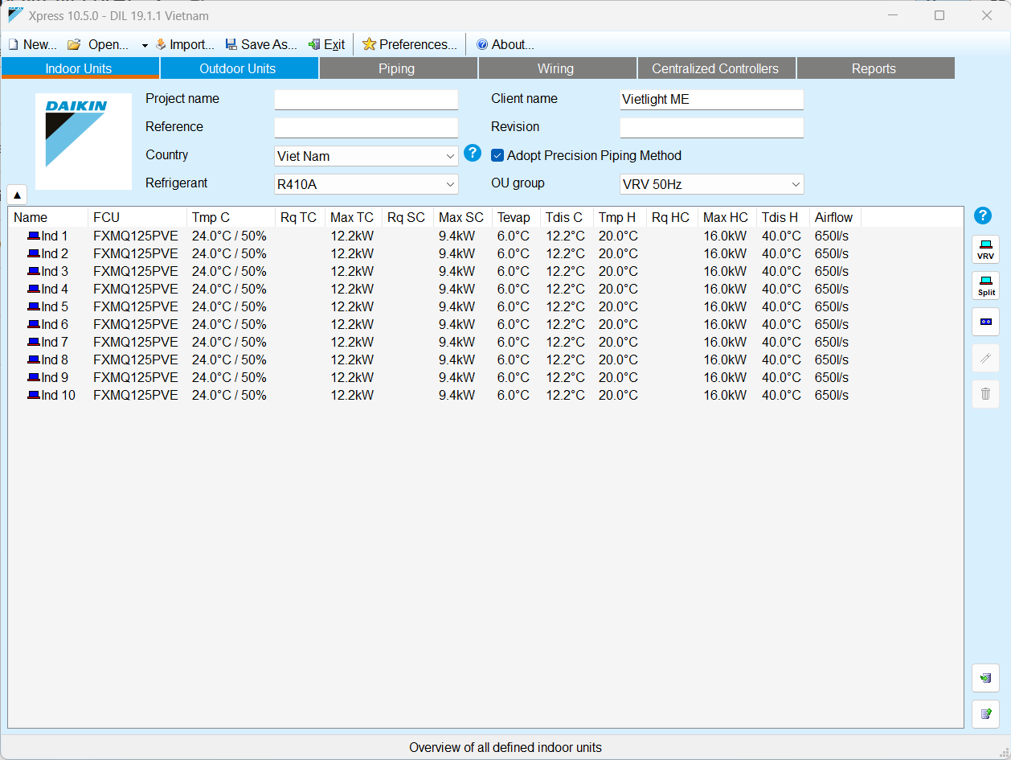Select the Indoor Units tab
1011x760 pixels.
79,68
